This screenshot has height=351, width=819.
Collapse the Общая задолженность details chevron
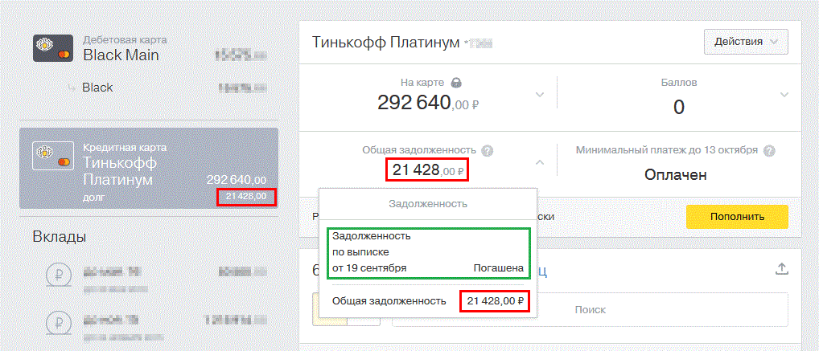tap(539, 162)
